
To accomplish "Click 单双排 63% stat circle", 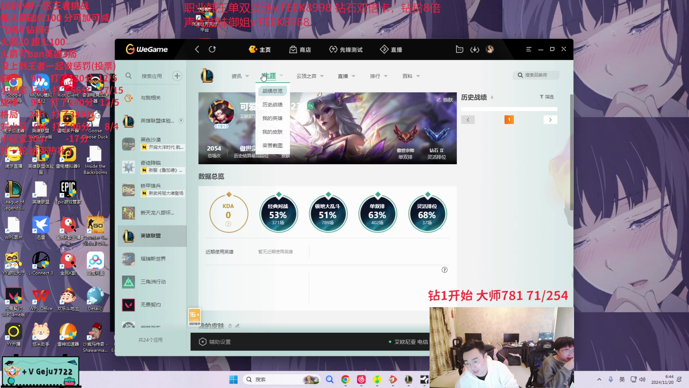I will [x=377, y=214].
